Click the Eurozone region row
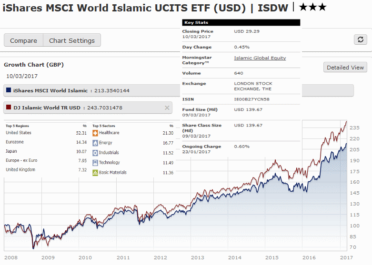372x265 pixels. coord(46,142)
